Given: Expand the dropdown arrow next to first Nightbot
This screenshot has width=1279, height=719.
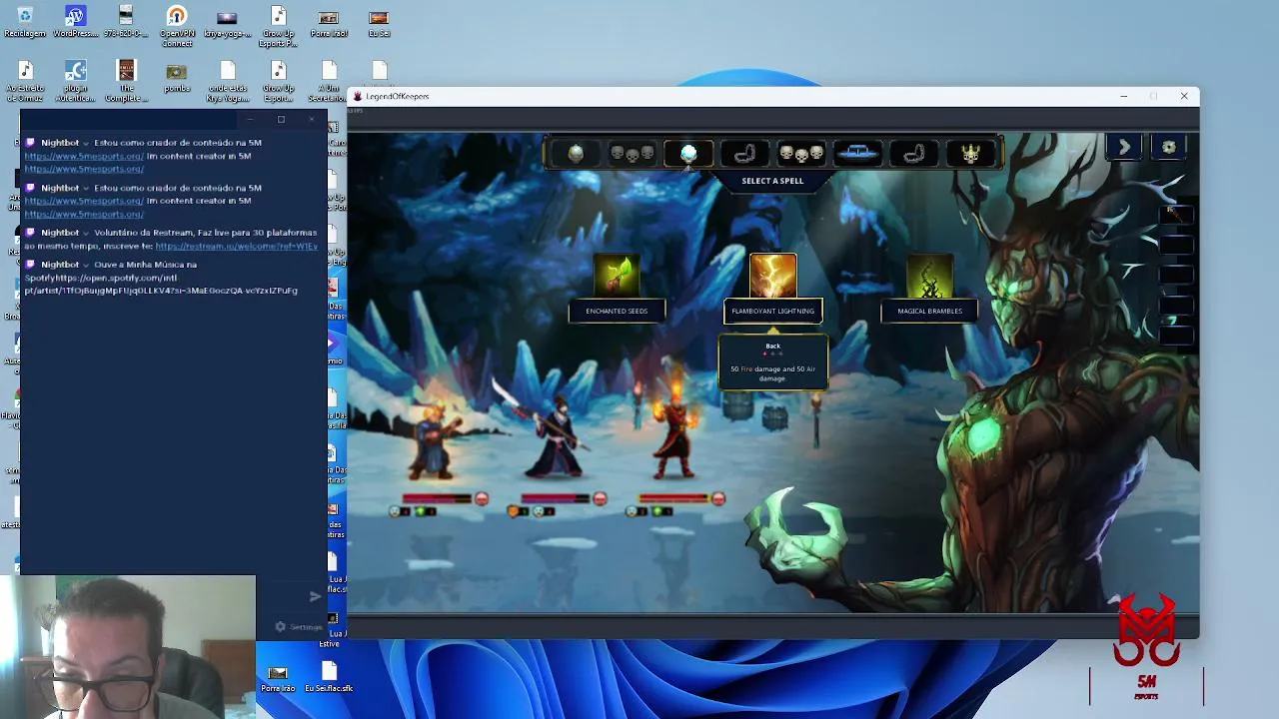Looking at the screenshot, I should [86, 143].
